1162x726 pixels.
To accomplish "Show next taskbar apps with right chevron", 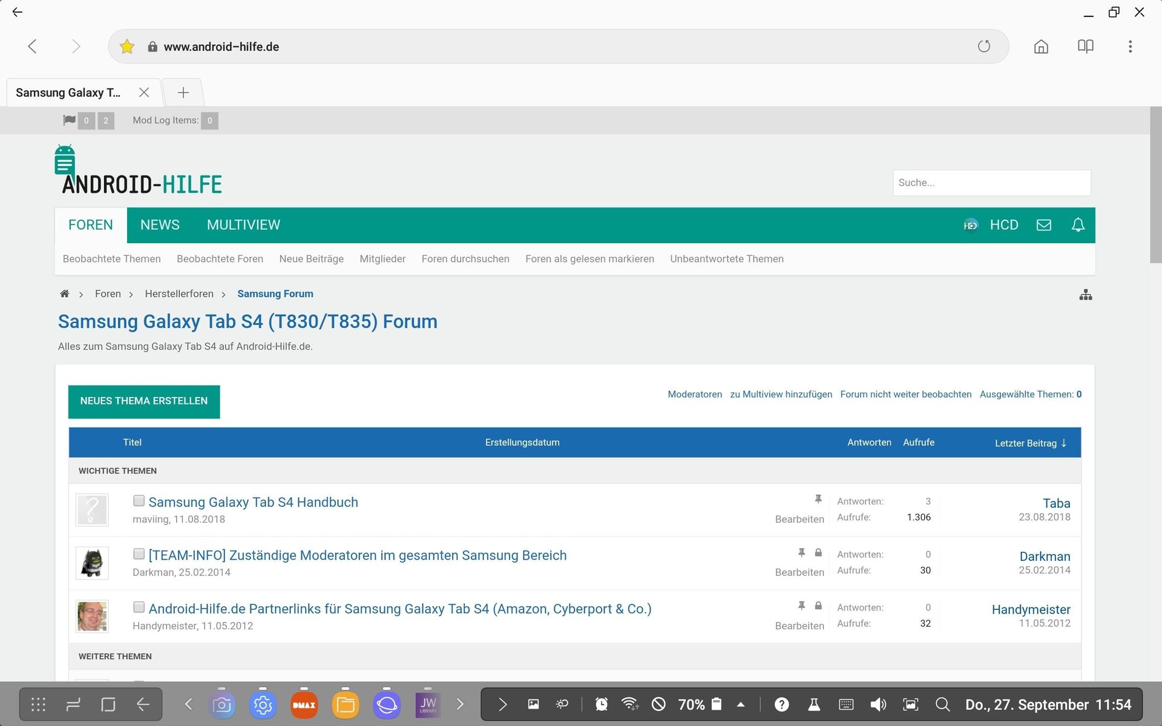I will point(460,704).
